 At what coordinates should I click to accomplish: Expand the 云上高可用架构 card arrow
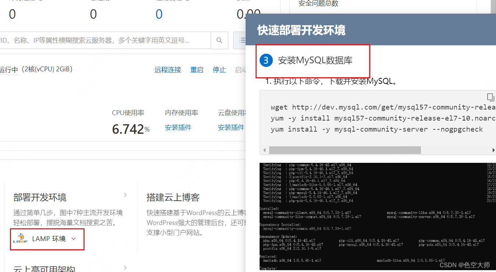(125, 268)
